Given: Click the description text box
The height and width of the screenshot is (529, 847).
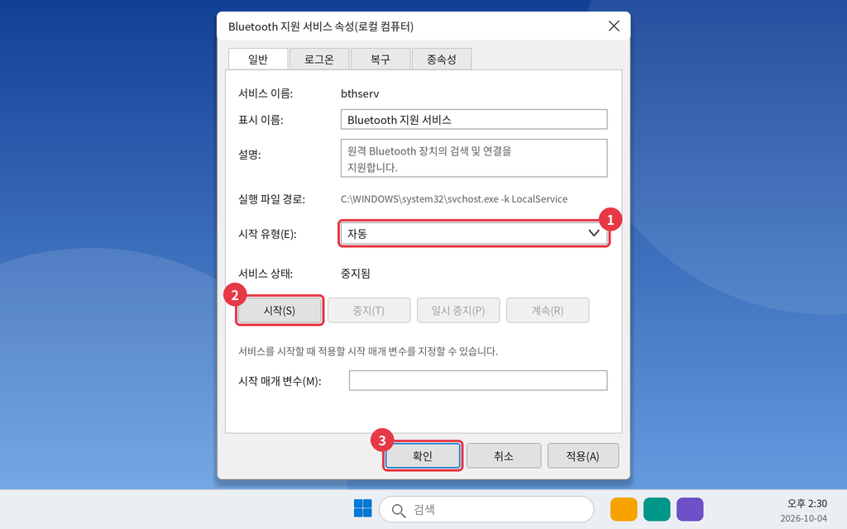Looking at the screenshot, I should 474,158.
